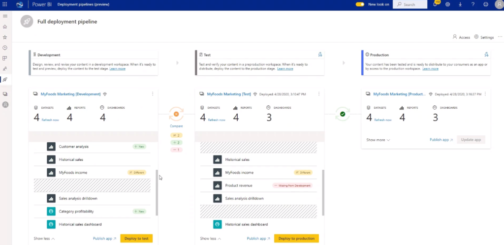Select Customer analysis report in Development

coord(92,147)
